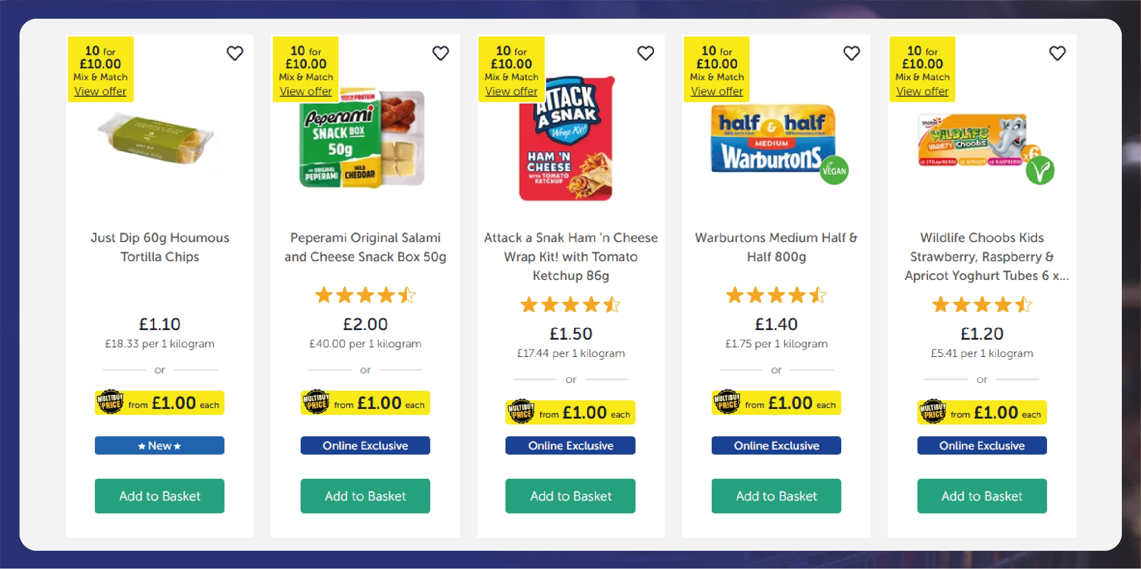Open View offer for Peperami Snack Box
Screen dimensions: 1141x569
point(306,91)
